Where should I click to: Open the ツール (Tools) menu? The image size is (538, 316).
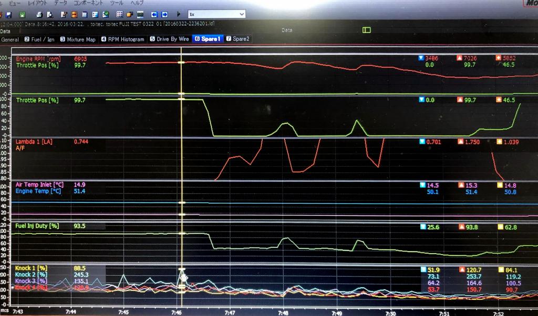(116, 3)
